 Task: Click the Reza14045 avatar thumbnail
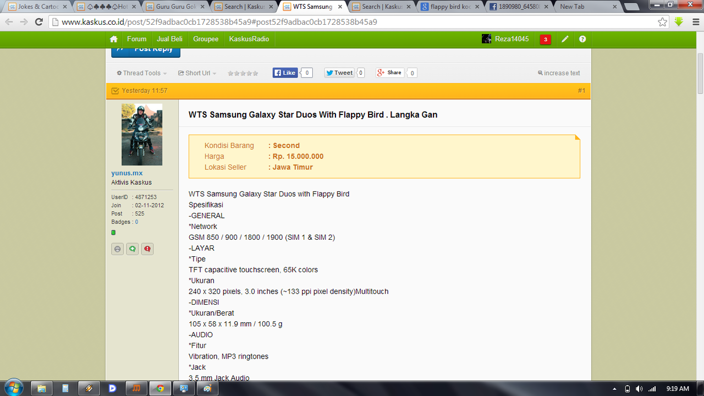pyautogui.click(x=487, y=39)
